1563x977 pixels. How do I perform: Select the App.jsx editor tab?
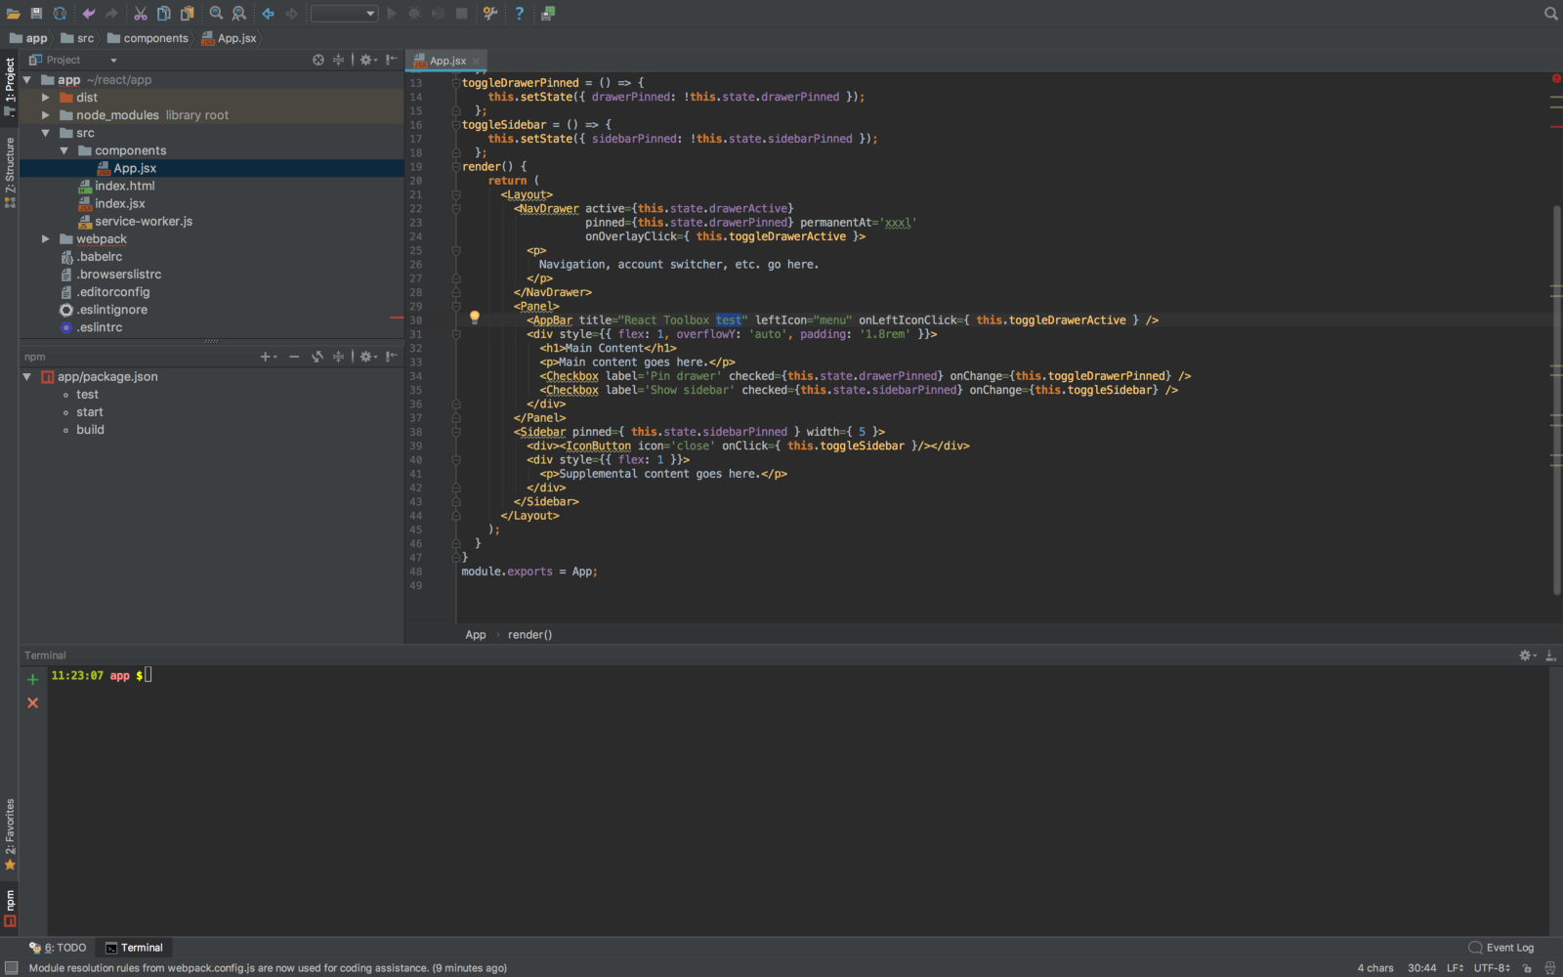[x=447, y=61]
